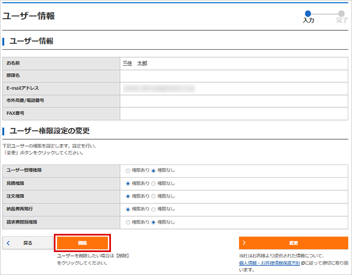
Task: Set 注文権限 to 権限なし
Action: tap(154, 196)
